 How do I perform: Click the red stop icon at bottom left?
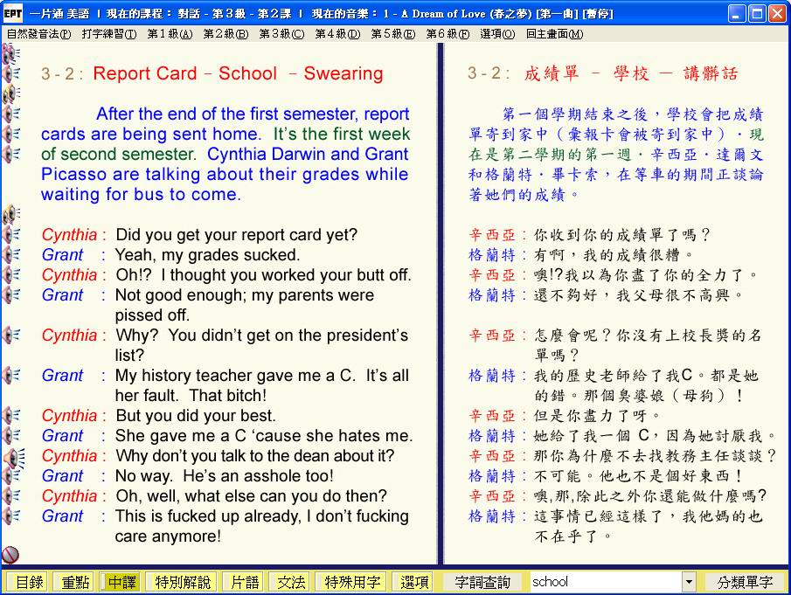10,554
